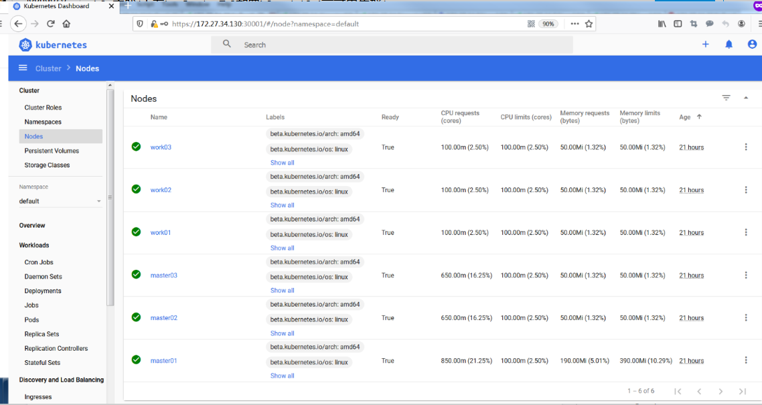Open the page actions three-dot menu
This screenshot has height=405, width=762.
(x=575, y=24)
